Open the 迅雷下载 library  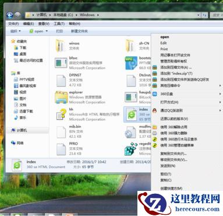(x=23, y=112)
